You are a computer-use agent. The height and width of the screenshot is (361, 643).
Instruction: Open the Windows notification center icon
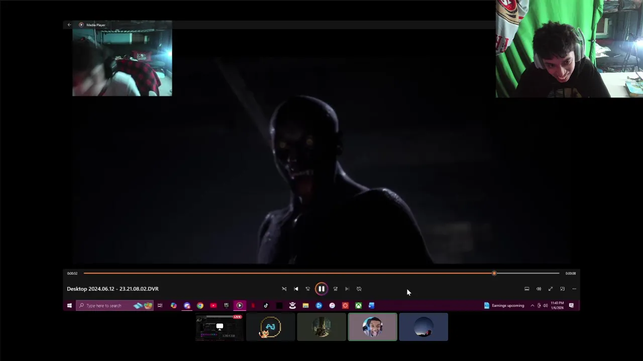pos(571,305)
